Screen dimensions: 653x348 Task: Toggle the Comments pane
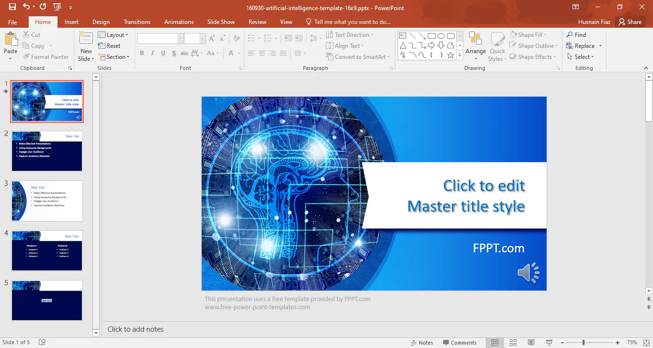[x=459, y=342]
